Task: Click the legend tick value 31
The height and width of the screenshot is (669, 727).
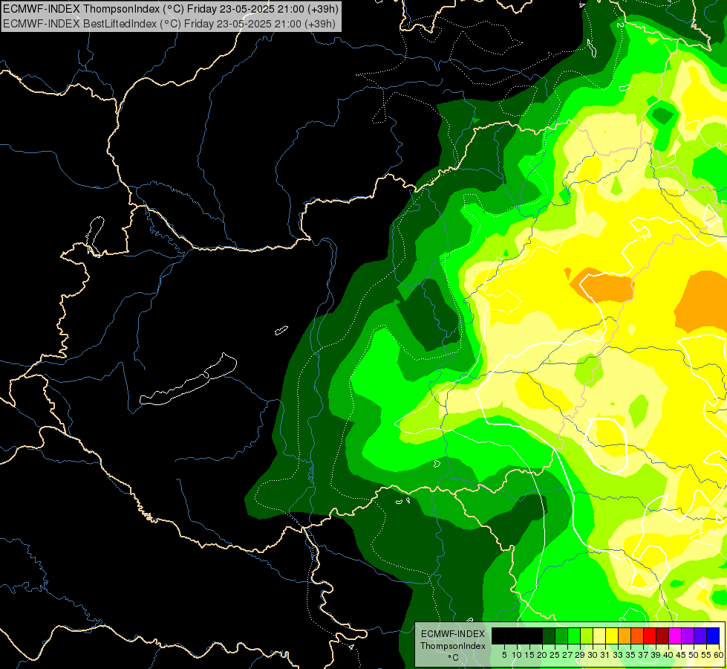Action: [605, 655]
